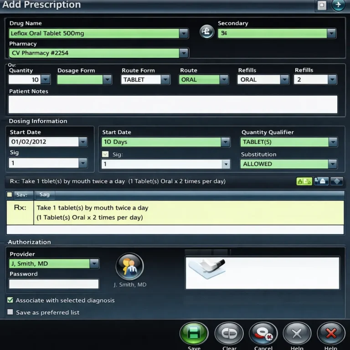Viewport: 350px width, 350px height.
Task: Open the wide Sig: dropdown showing 1
Action: pyautogui.click(x=226, y=164)
